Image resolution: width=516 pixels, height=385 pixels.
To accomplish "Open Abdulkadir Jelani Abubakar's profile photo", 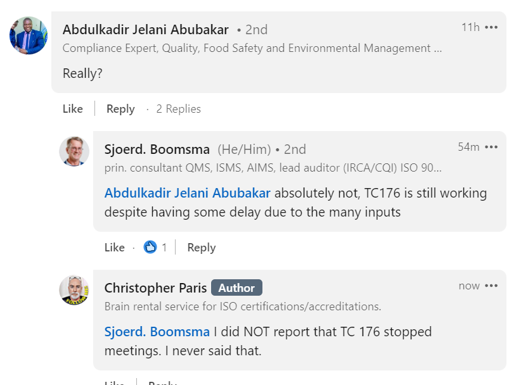I will point(29,35).
